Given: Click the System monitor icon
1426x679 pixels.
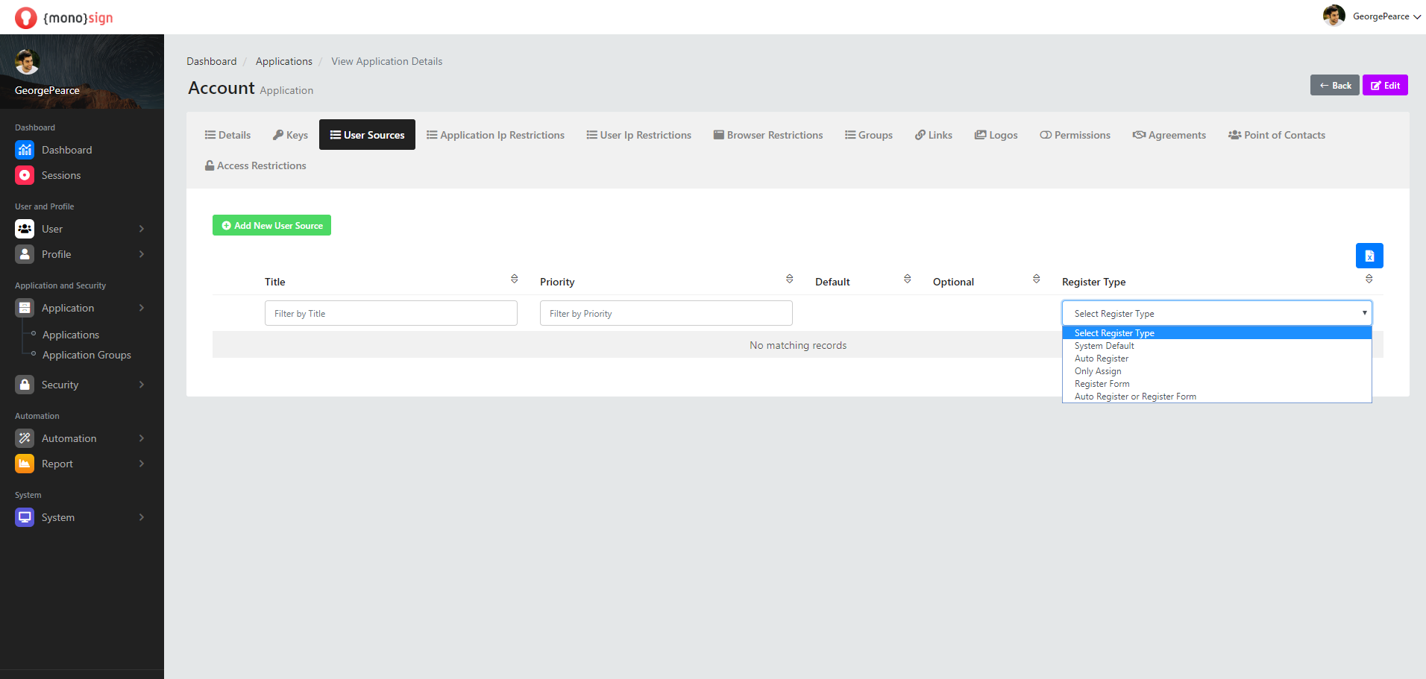Looking at the screenshot, I should point(25,517).
